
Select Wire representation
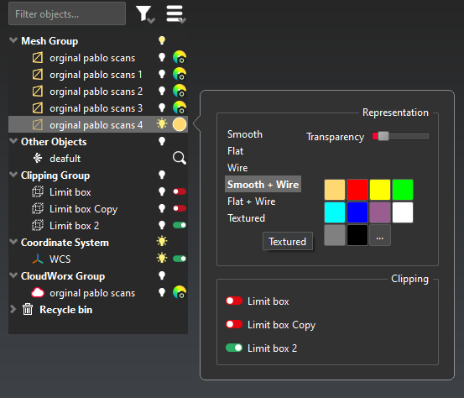coord(237,168)
